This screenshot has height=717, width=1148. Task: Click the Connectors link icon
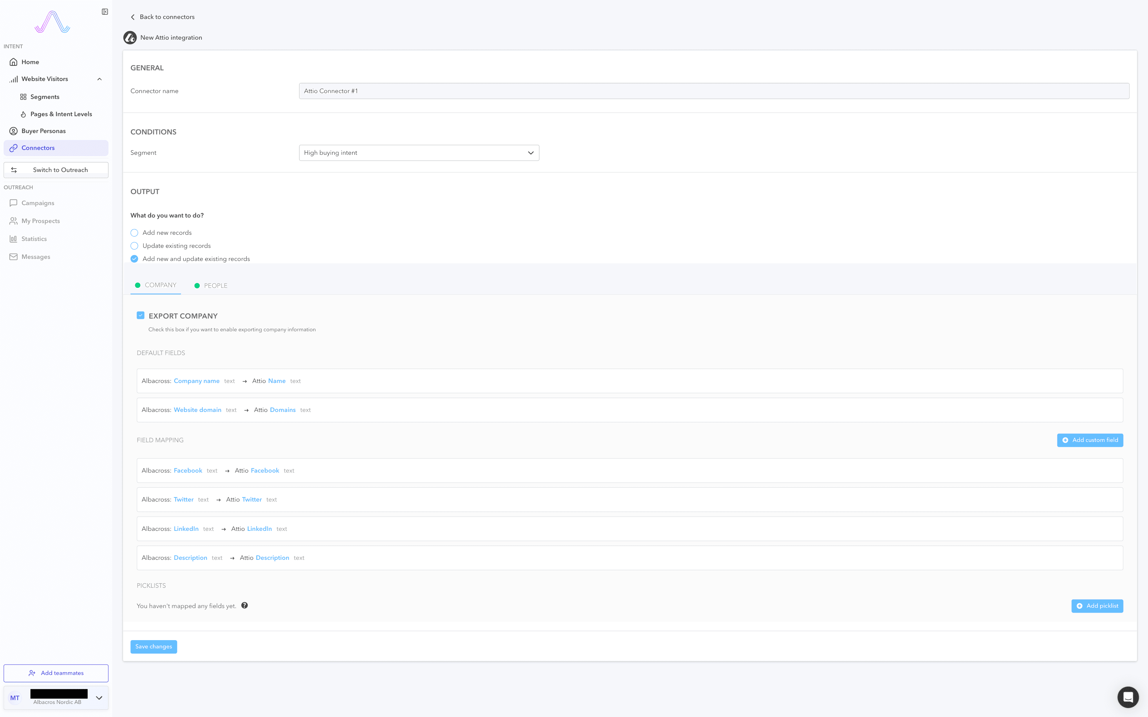pos(13,148)
